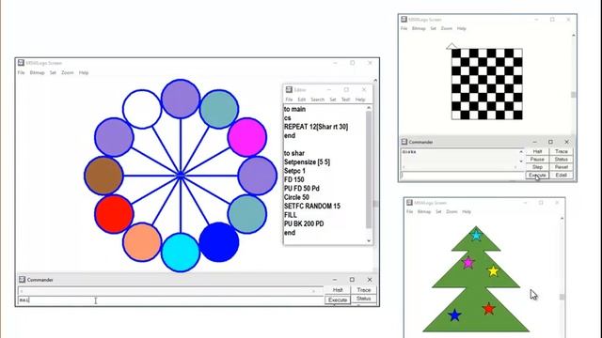Open the Editor window's Set menu
Screen dimensions: 602x338
(333, 100)
